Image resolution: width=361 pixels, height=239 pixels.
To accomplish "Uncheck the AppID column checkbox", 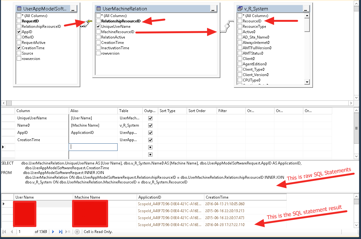I will pos(19,32).
